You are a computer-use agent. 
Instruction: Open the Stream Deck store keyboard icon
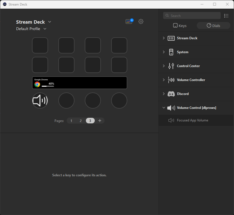pyautogui.click(x=130, y=21)
